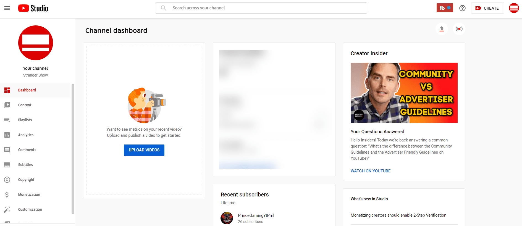Click the large channel profile picture
Image resolution: width=522 pixels, height=226 pixels.
pyautogui.click(x=36, y=43)
